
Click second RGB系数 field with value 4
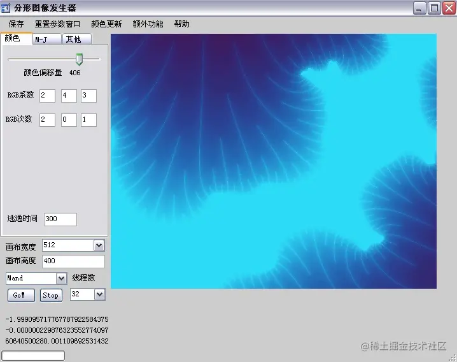(69, 96)
